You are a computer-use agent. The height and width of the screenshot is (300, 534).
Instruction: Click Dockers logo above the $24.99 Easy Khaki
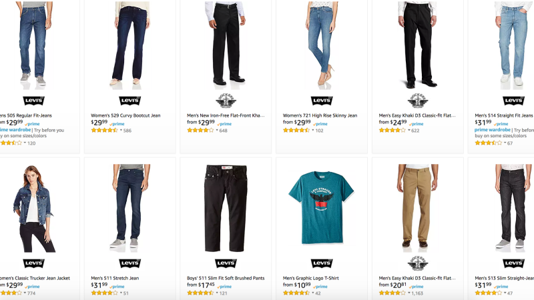[418, 101]
